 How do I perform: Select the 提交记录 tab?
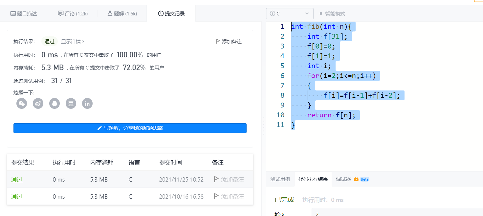click(171, 13)
